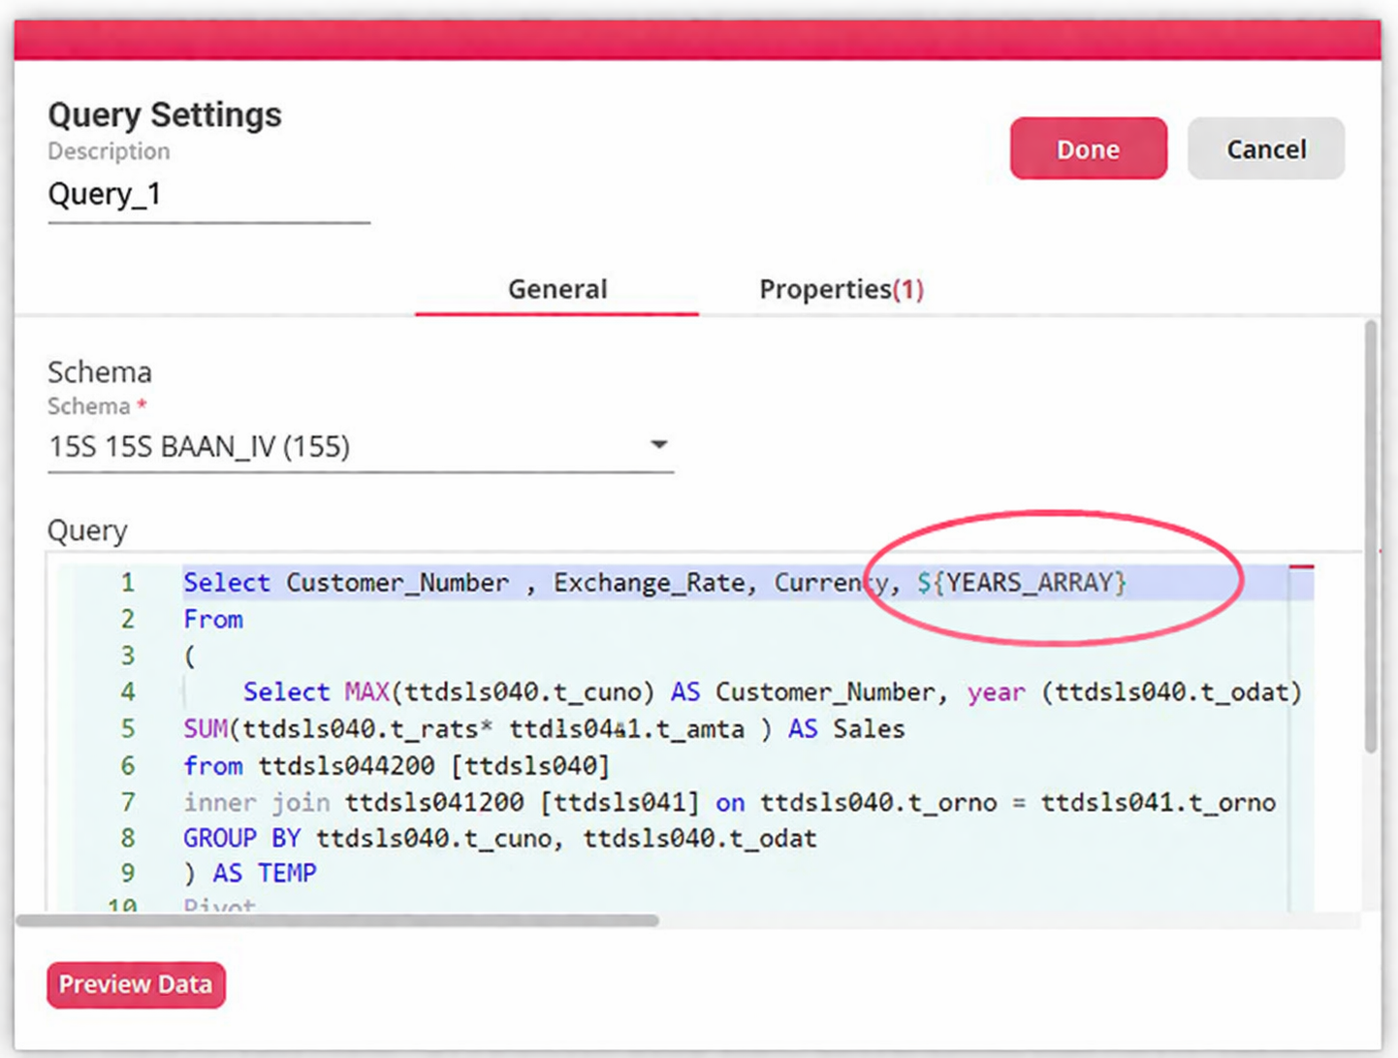
Task: Switch to the General tab
Action: pyautogui.click(x=556, y=289)
